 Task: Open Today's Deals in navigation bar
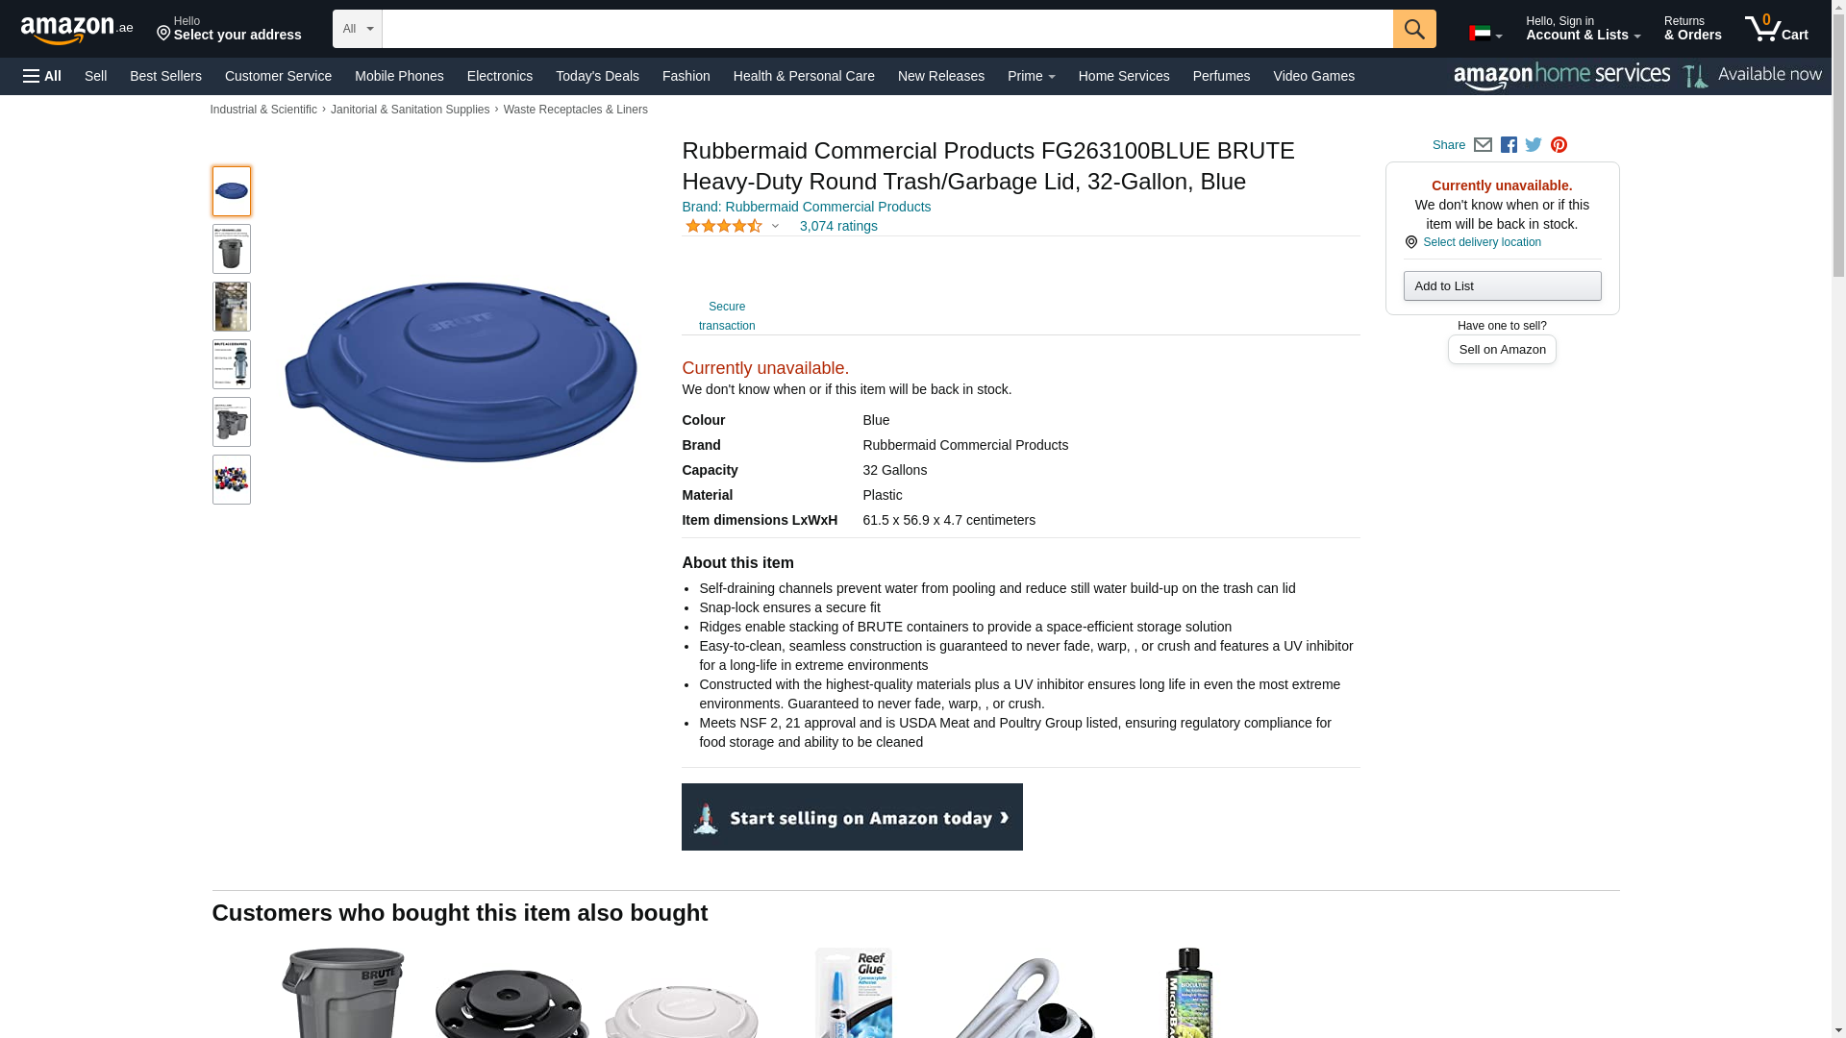597,76
